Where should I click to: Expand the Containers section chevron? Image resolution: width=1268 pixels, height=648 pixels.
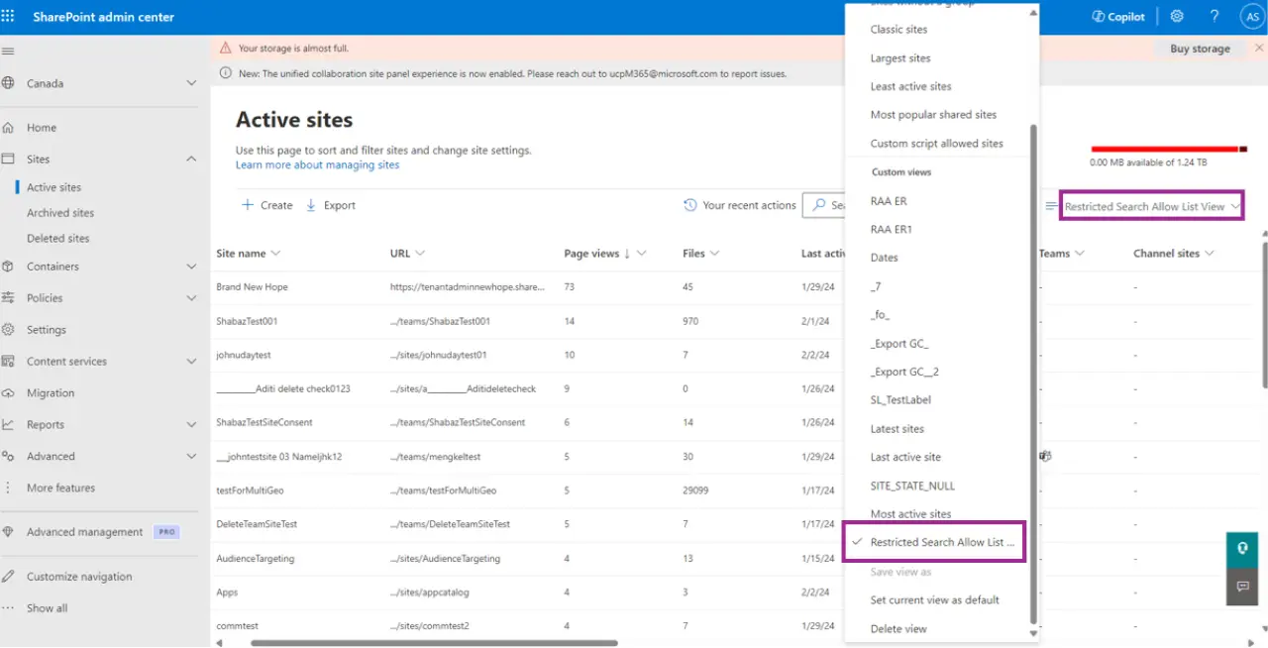pyautogui.click(x=191, y=267)
